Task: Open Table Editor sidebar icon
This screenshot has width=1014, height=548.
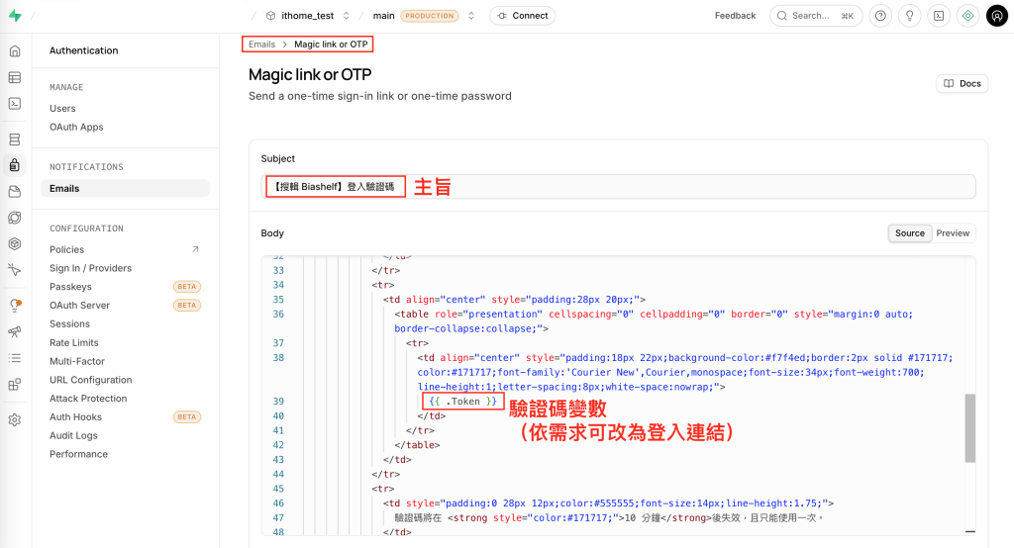Action: [x=15, y=77]
